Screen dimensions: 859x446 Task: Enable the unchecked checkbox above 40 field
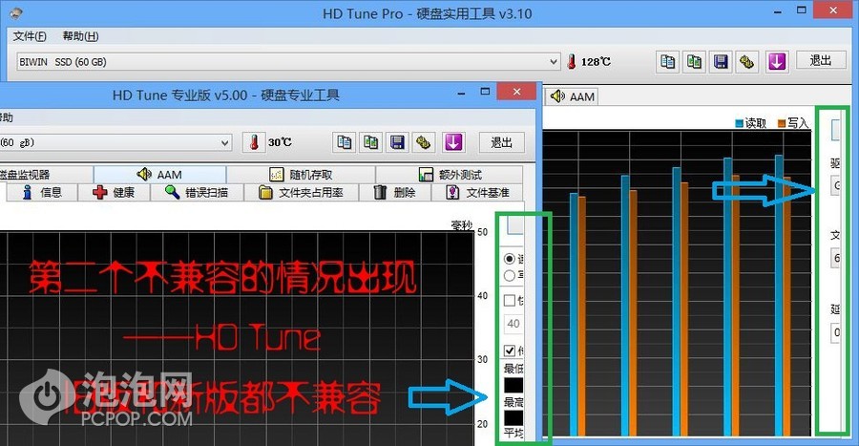(x=509, y=301)
